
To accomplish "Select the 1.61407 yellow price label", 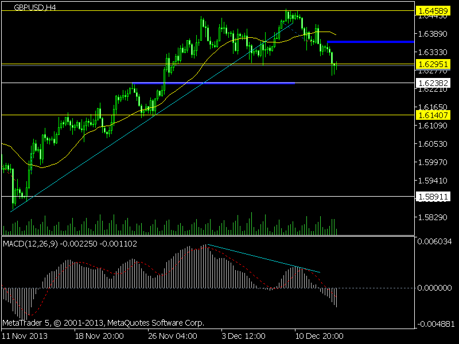I will tap(433, 115).
